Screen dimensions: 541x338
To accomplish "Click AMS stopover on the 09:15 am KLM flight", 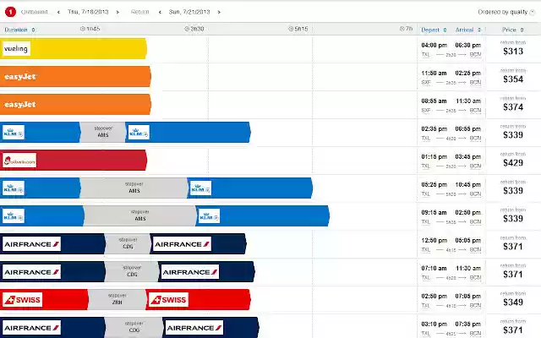I will tap(139, 216).
